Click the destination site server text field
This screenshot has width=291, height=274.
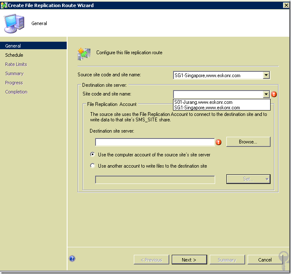point(155,142)
